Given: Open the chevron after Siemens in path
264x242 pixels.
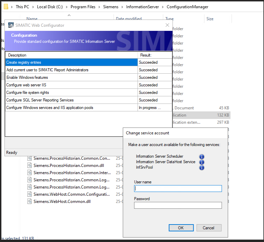Looking at the screenshot, I should coord(122,7).
